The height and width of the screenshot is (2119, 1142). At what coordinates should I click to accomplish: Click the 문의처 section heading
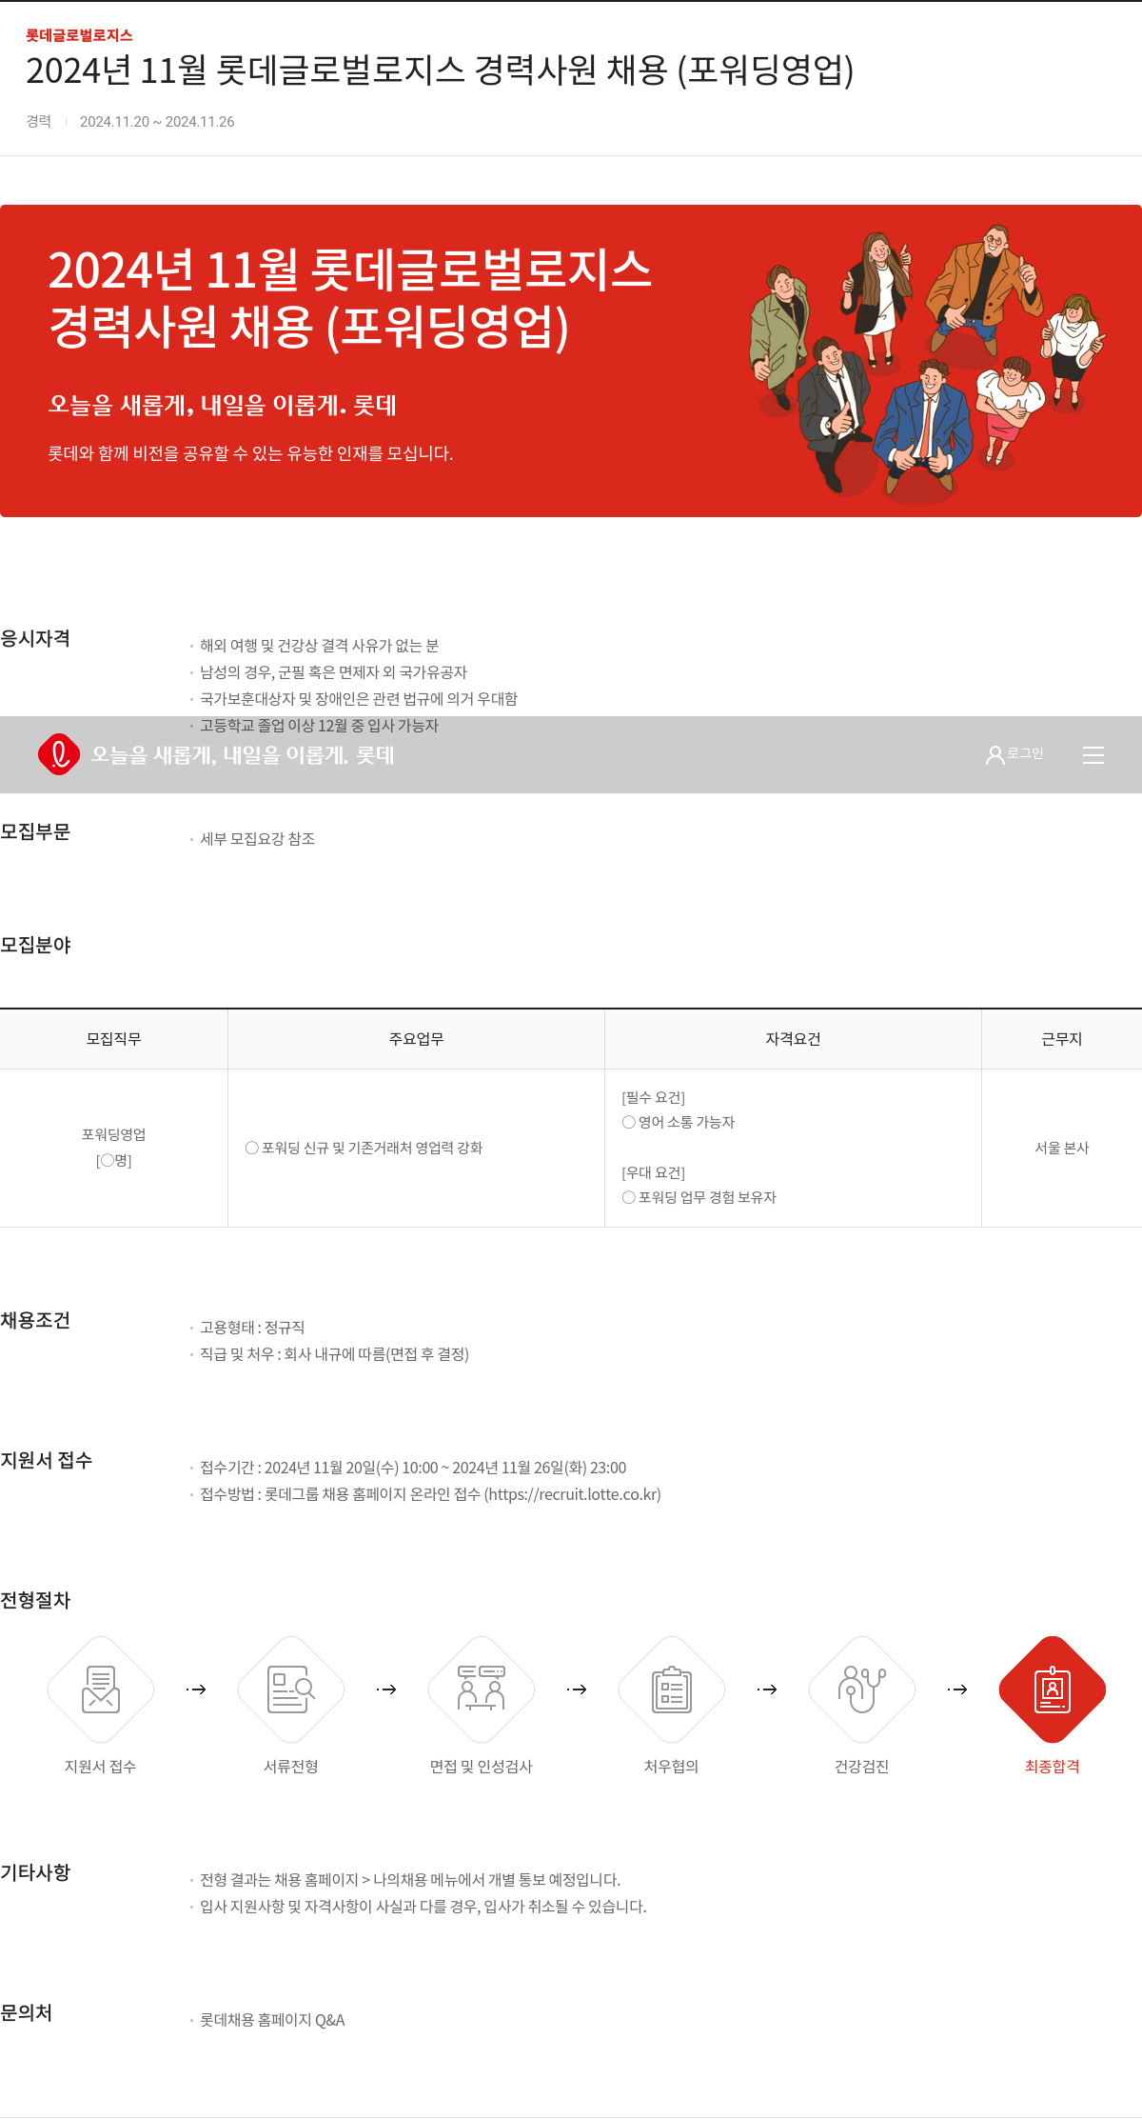[27, 2012]
